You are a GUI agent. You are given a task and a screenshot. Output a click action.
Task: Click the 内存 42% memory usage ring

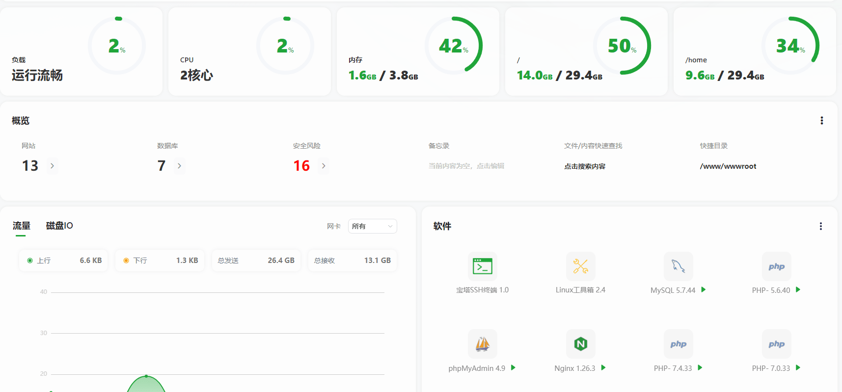[454, 46]
